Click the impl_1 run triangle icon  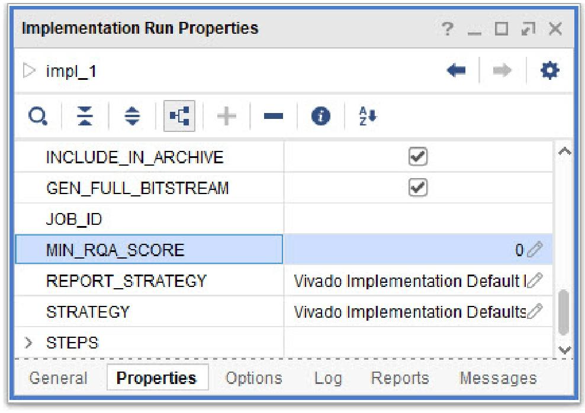29,70
